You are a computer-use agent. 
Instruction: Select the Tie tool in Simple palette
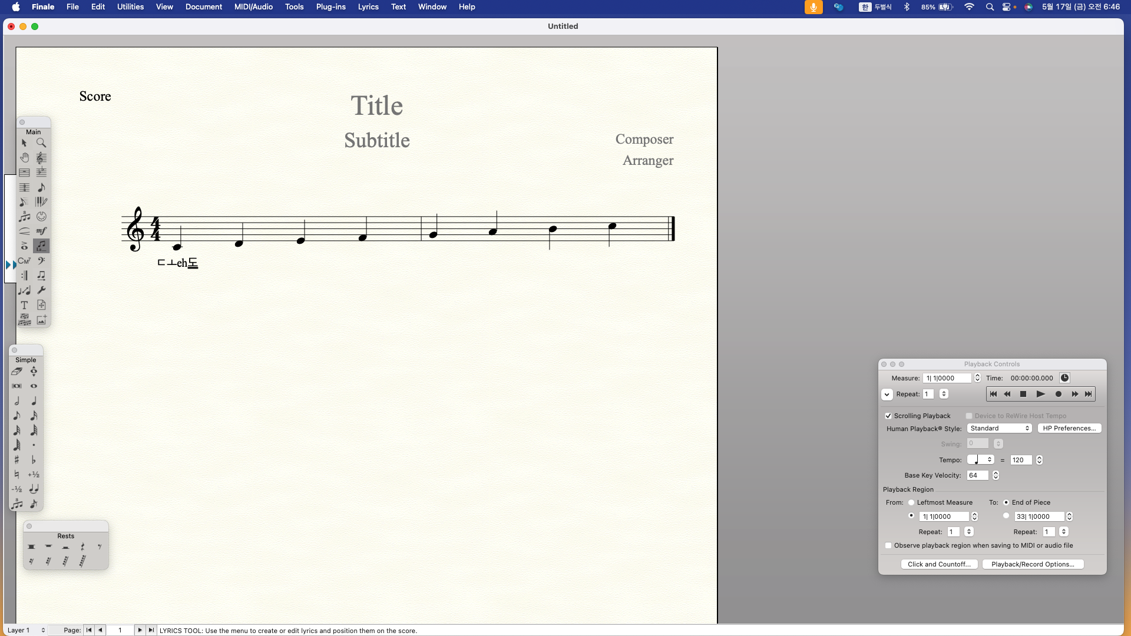click(x=34, y=489)
